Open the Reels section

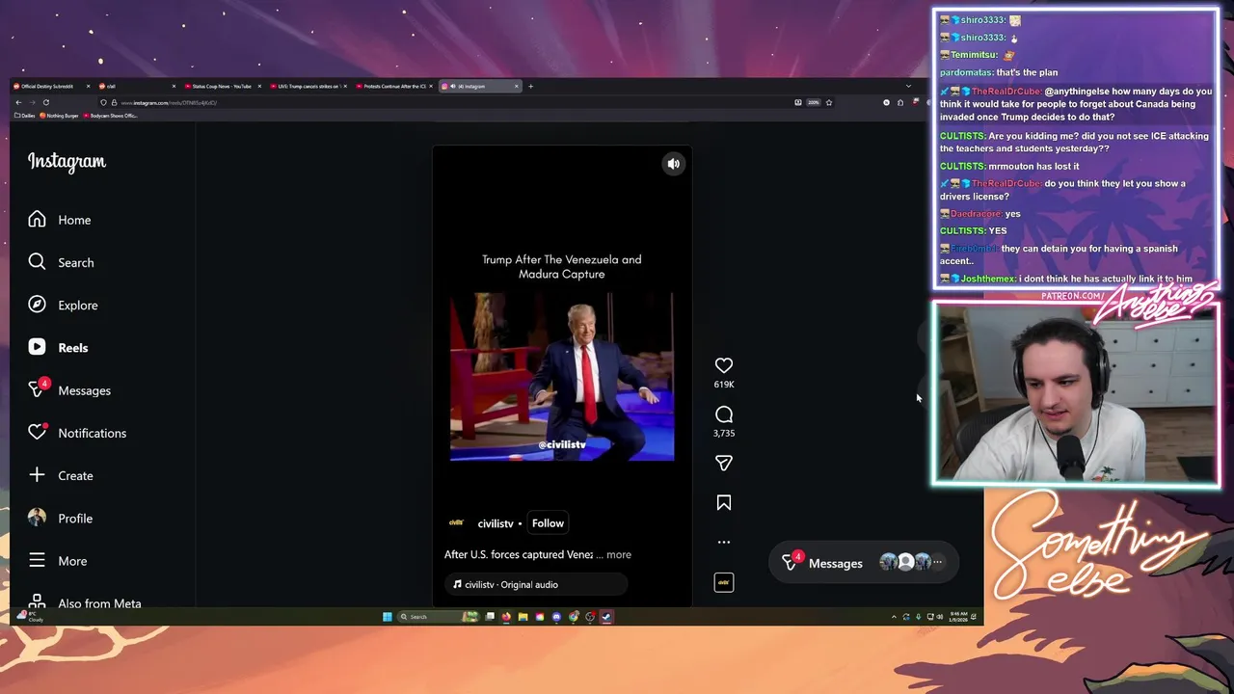pyautogui.click(x=58, y=348)
